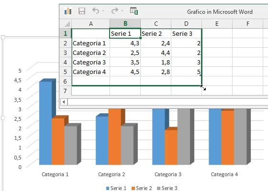Click the Categoria 2 axis label

coord(112,174)
